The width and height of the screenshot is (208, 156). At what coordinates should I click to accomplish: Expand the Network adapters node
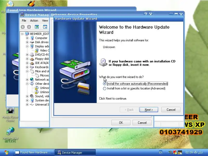tap(27, 80)
